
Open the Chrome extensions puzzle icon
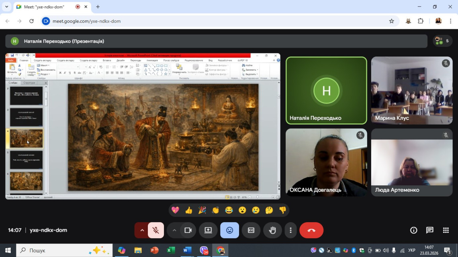pos(421,21)
